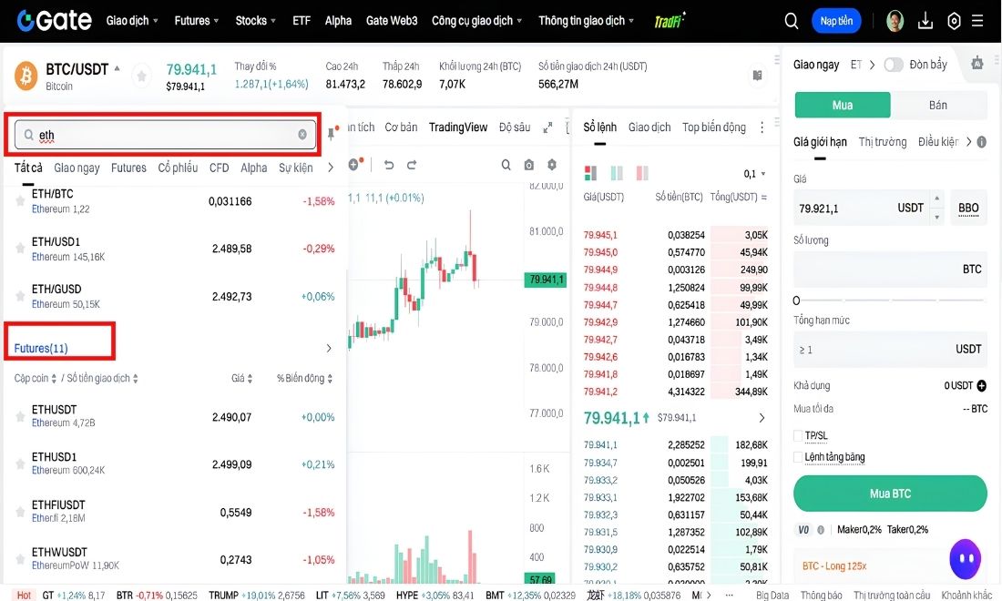The width and height of the screenshot is (1002, 601).
Task: Show bids-only order book view
Action: click(x=617, y=173)
